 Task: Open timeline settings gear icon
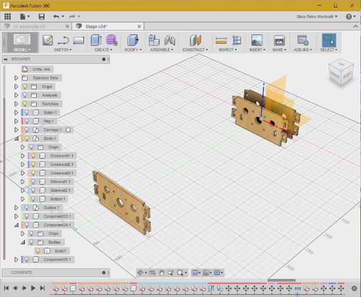354,288
